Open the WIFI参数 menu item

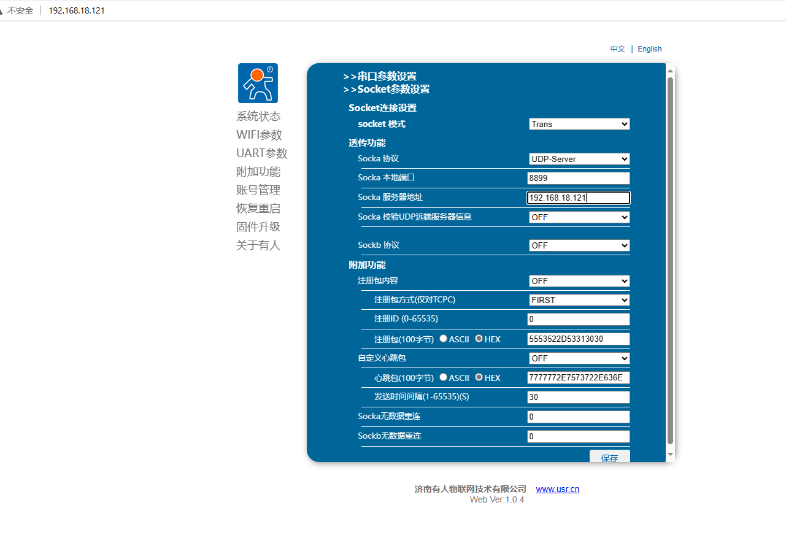[x=259, y=135]
